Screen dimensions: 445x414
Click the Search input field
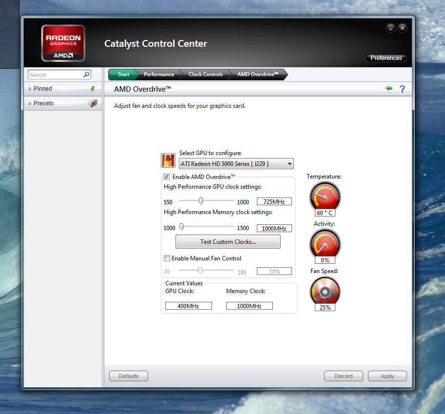[59, 75]
